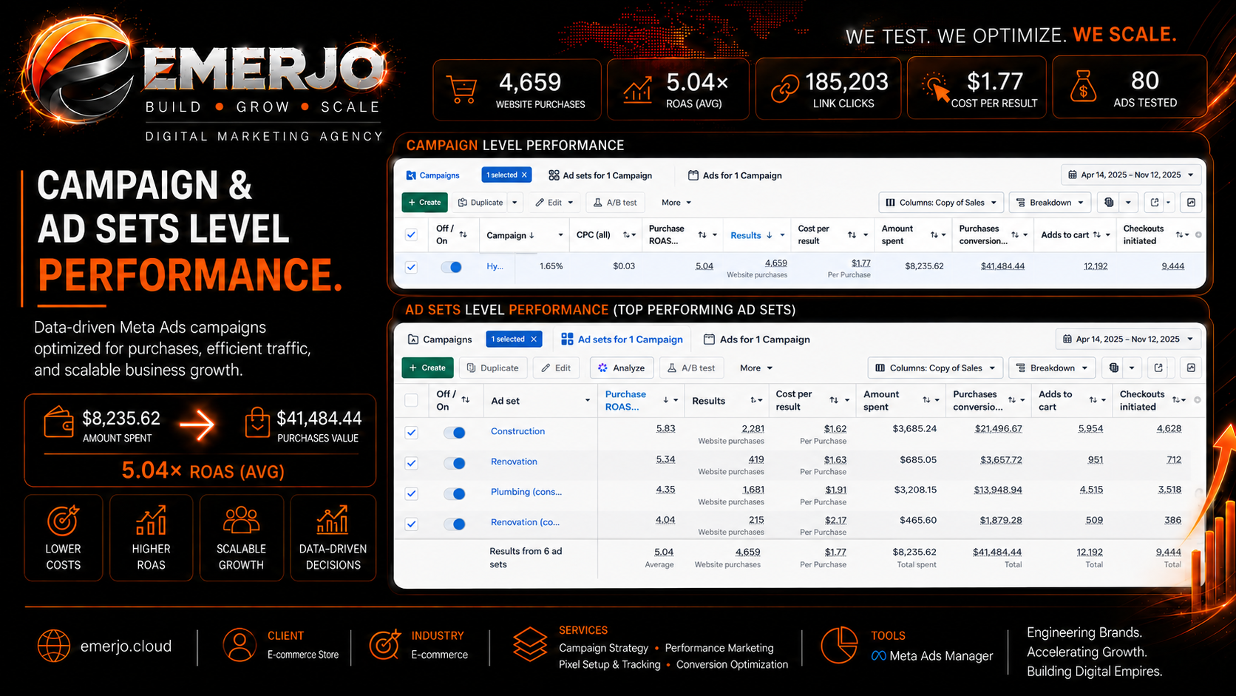The height and width of the screenshot is (696, 1236).
Task: Open Ad sets for 1 Campaign tab, campaign panel
Action: pos(600,175)
